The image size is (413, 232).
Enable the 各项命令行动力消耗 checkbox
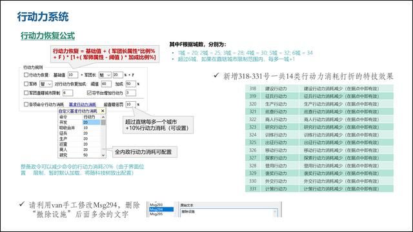tap(26, 104)
